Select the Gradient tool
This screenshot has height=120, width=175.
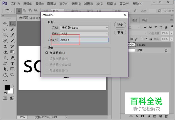coord(12,52)
